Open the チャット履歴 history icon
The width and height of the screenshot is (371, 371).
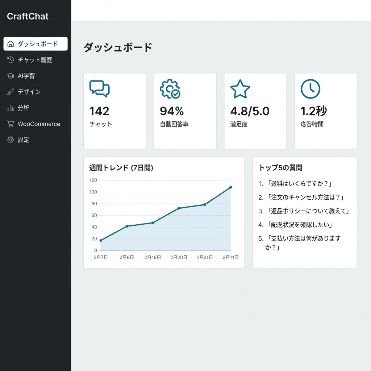click(x=10, y=60)
